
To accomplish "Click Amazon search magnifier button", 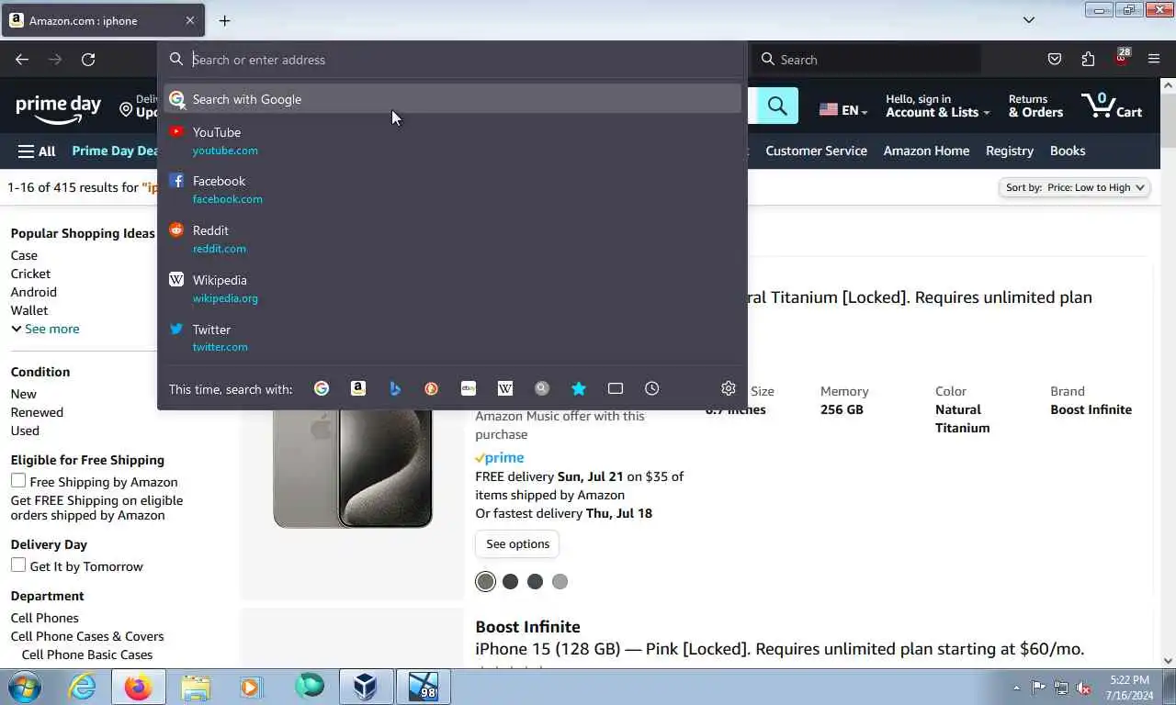I will 777,106.
